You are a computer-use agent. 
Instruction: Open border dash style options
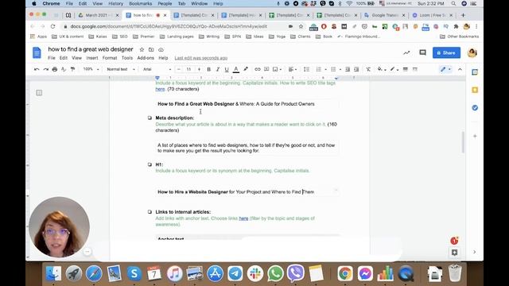[415, 69]
